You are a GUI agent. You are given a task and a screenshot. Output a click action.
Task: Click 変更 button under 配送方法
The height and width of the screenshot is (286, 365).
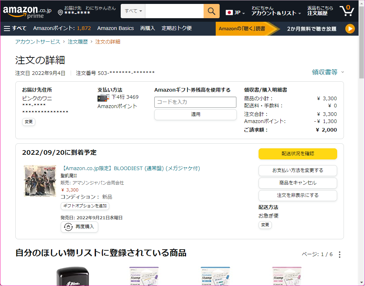(x=265, y=225)
